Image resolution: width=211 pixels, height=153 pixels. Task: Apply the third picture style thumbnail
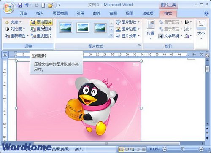[x=100, y=28]
